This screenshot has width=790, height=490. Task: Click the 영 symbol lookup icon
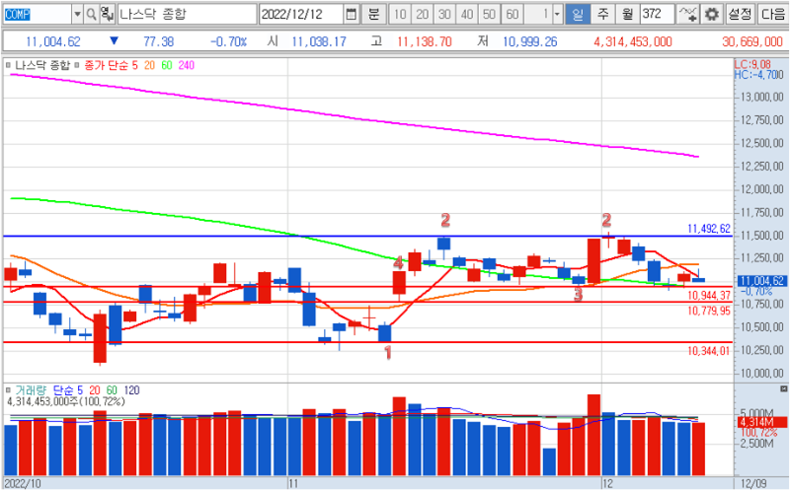tap(107, 14)
